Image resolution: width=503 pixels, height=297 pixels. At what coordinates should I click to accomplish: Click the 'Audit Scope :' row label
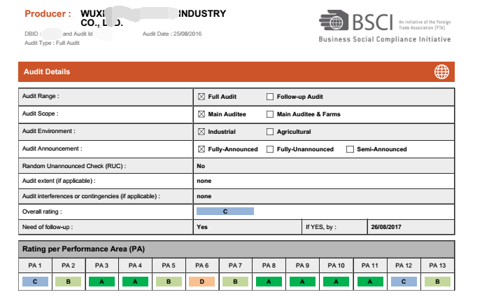click(41, 113)
